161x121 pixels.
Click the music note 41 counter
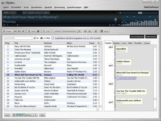(36, 38)
